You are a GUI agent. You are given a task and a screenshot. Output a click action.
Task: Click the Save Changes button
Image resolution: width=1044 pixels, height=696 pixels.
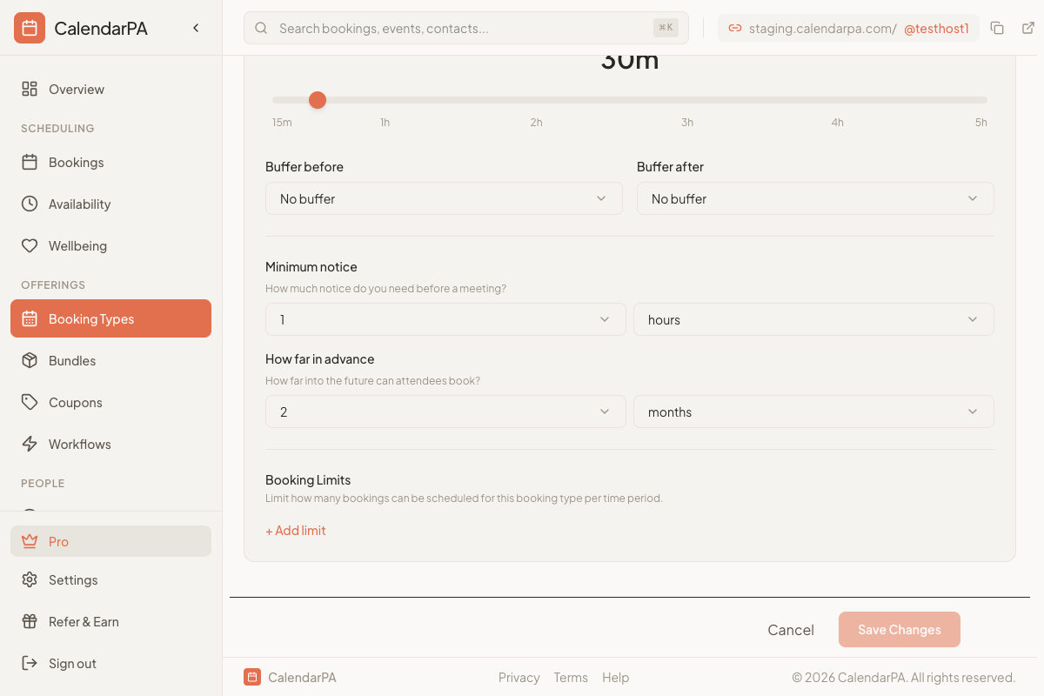point(899,629)
